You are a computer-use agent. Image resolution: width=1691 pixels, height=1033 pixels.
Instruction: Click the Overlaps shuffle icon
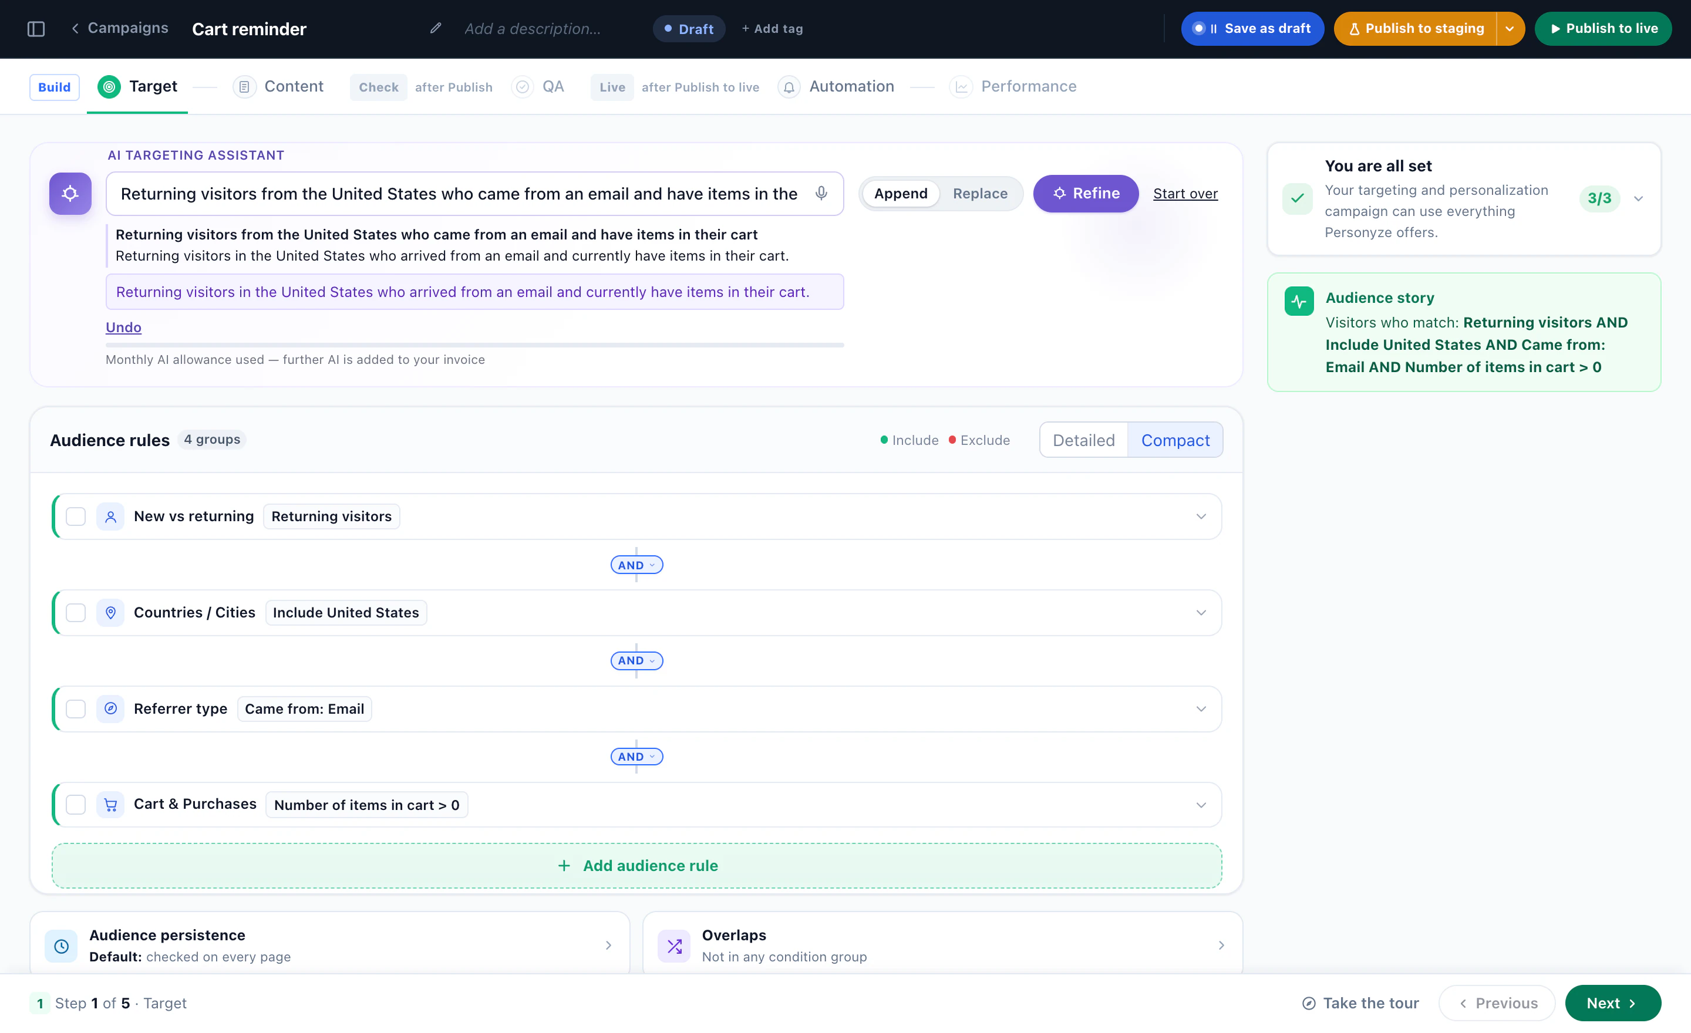[x=674, y=946]
